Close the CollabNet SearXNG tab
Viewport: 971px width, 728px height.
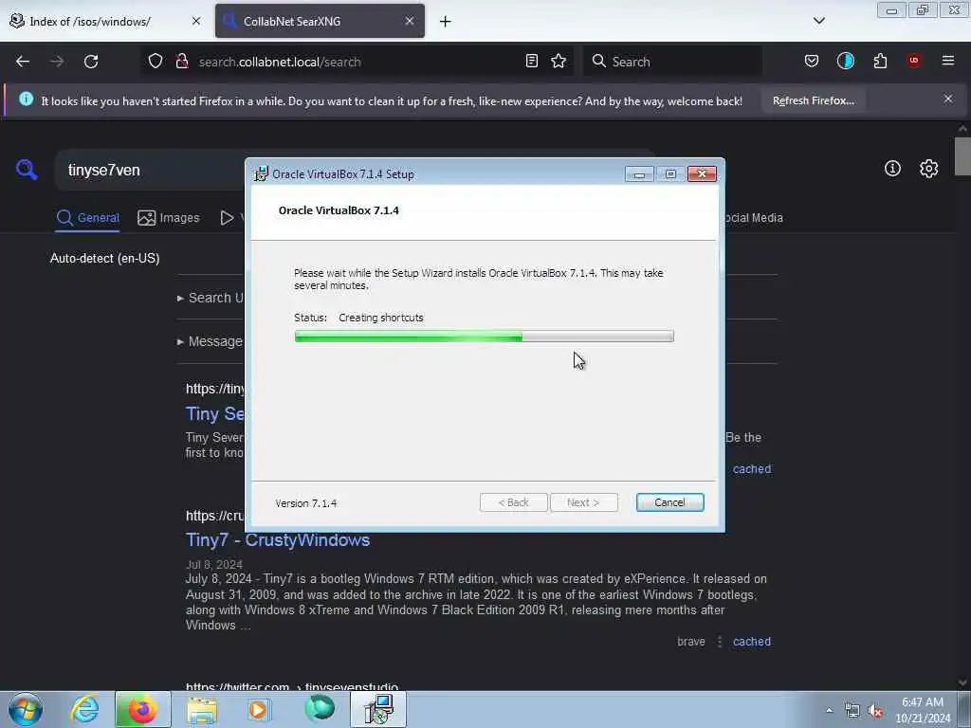coord(410,21)
